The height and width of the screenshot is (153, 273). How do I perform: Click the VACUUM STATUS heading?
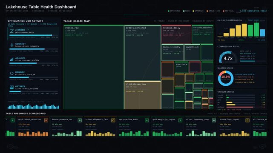[x=226, y=92]
